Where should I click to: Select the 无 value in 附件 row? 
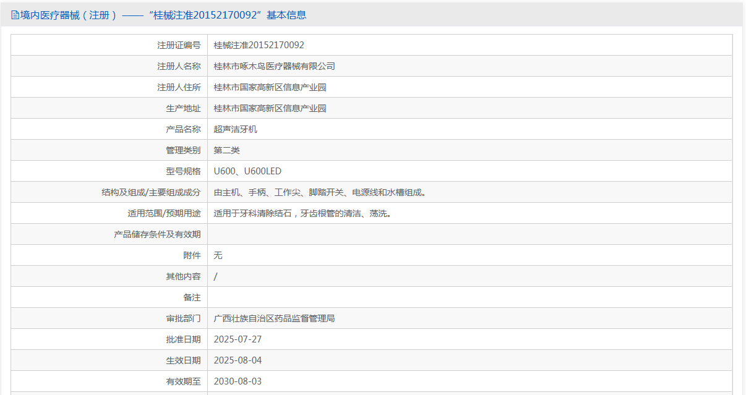point(218,255)
